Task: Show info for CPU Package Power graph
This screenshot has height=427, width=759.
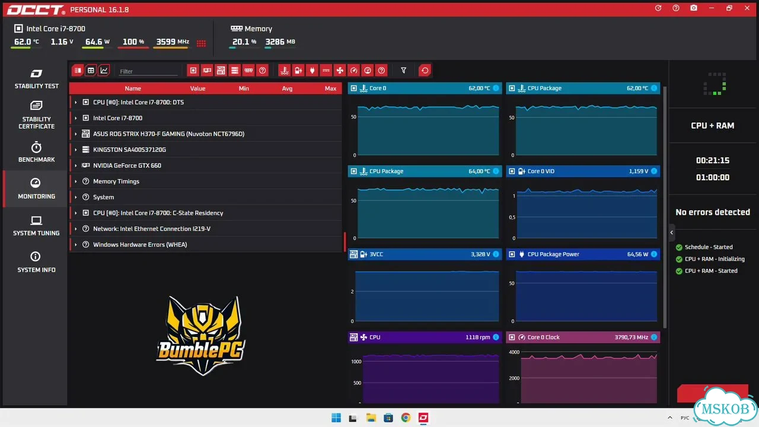Action: pyautogui.click(x=654, y=254)
